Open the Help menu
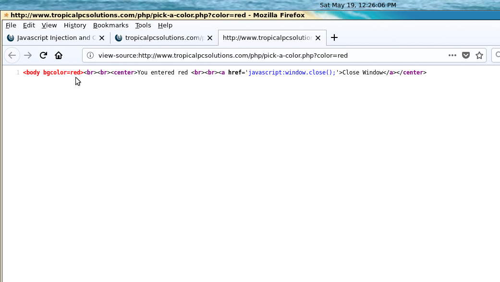This screenshot has width=500, height=282. 165,25
